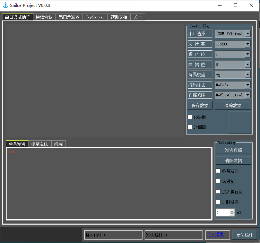
Task: Click the 接收统计:0 status field
Action: 113,235
